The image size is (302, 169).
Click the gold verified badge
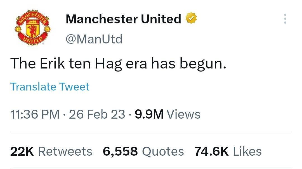[x=191, y=19]
